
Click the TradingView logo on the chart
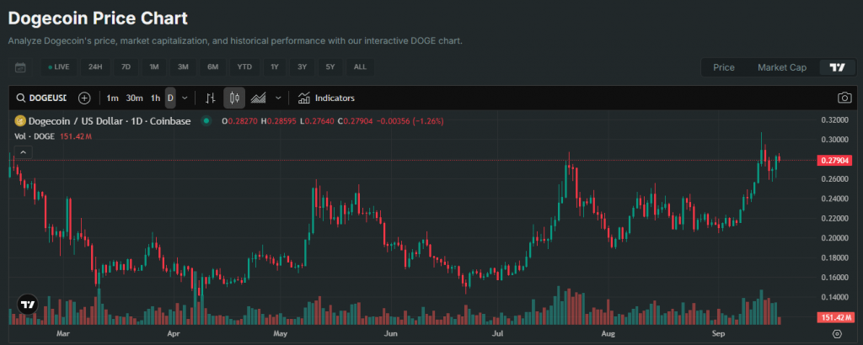pyautogui.click(x=27, y=305)
